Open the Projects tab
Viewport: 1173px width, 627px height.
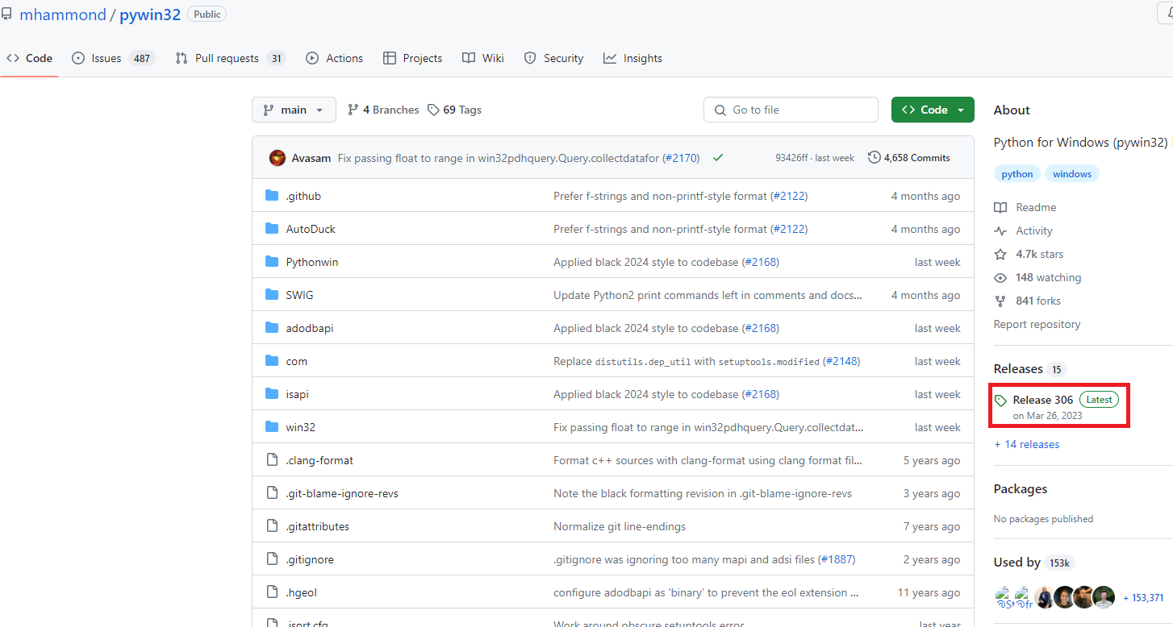pyautogui.click(x=413, y=58)
